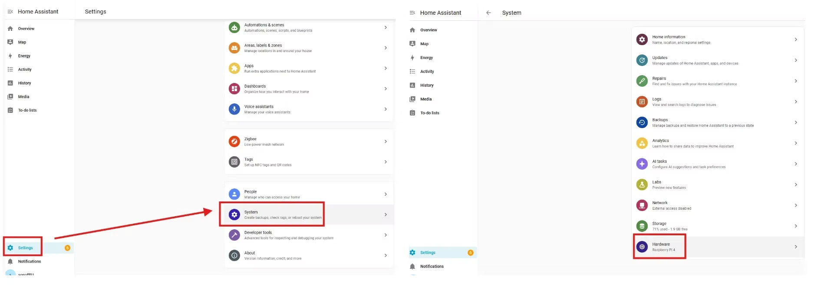
Task: Click "View and search logs to diagnose issues"
Action: tap(684, 105)
